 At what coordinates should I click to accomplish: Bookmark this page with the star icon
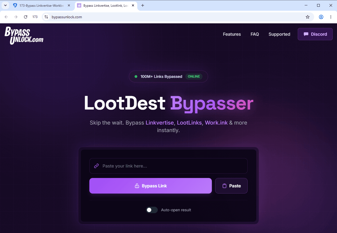tap(308, 17)
